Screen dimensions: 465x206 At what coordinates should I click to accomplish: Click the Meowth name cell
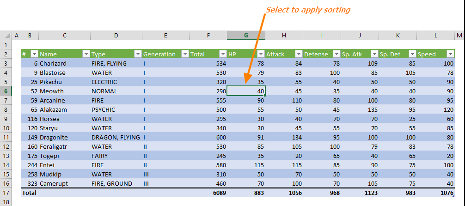point(64,91)
